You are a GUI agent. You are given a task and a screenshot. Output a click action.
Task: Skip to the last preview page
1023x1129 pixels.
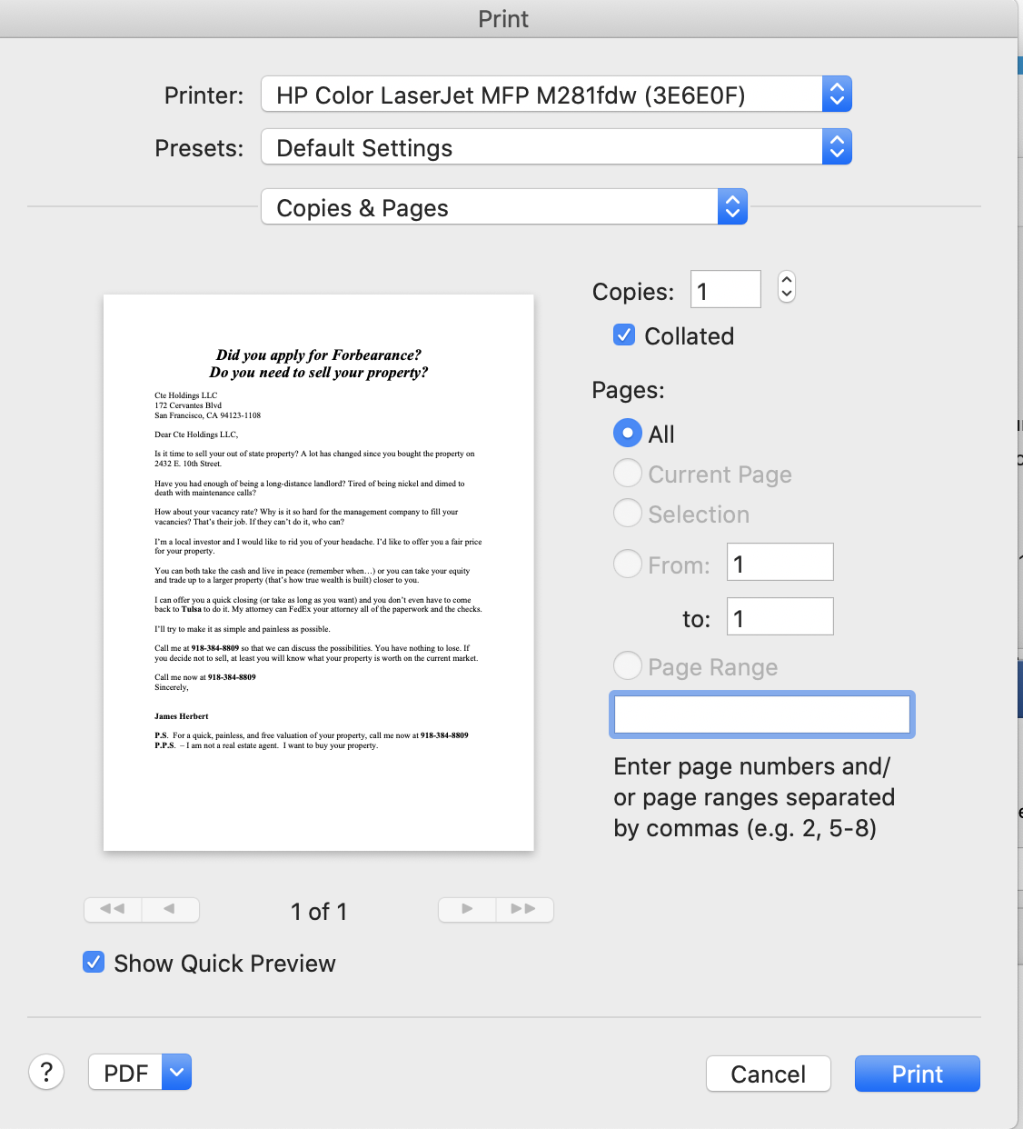525,909
